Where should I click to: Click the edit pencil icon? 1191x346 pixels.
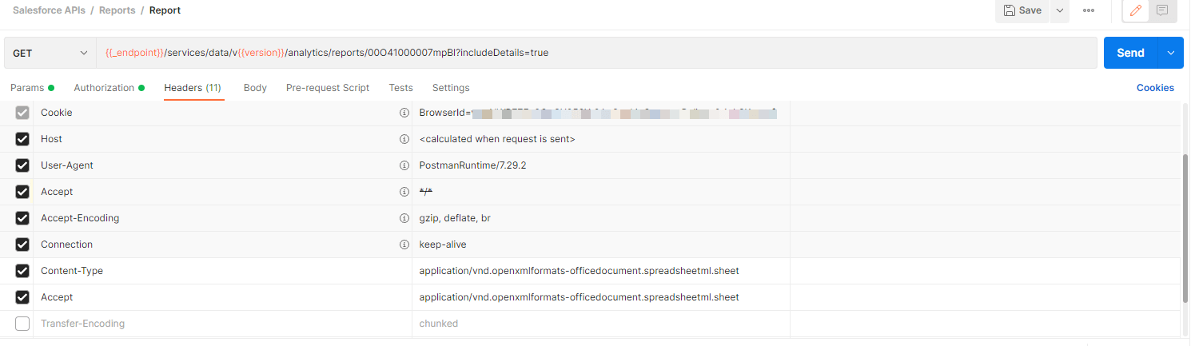(x=1135, y=10)
